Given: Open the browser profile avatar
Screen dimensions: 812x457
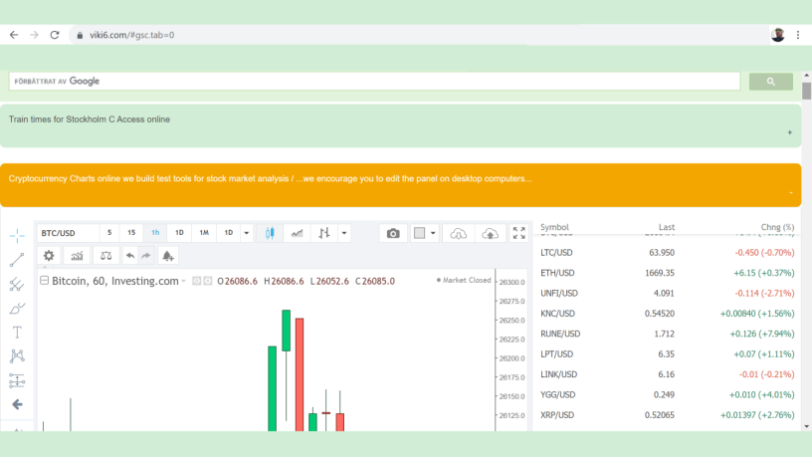Looking at the screenshot, I should pyautogui.click(x=778, y=35).
